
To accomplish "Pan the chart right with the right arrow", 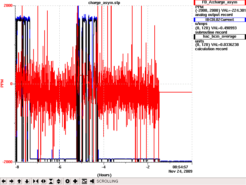I will pyautogui.click(x=11, y=181).
